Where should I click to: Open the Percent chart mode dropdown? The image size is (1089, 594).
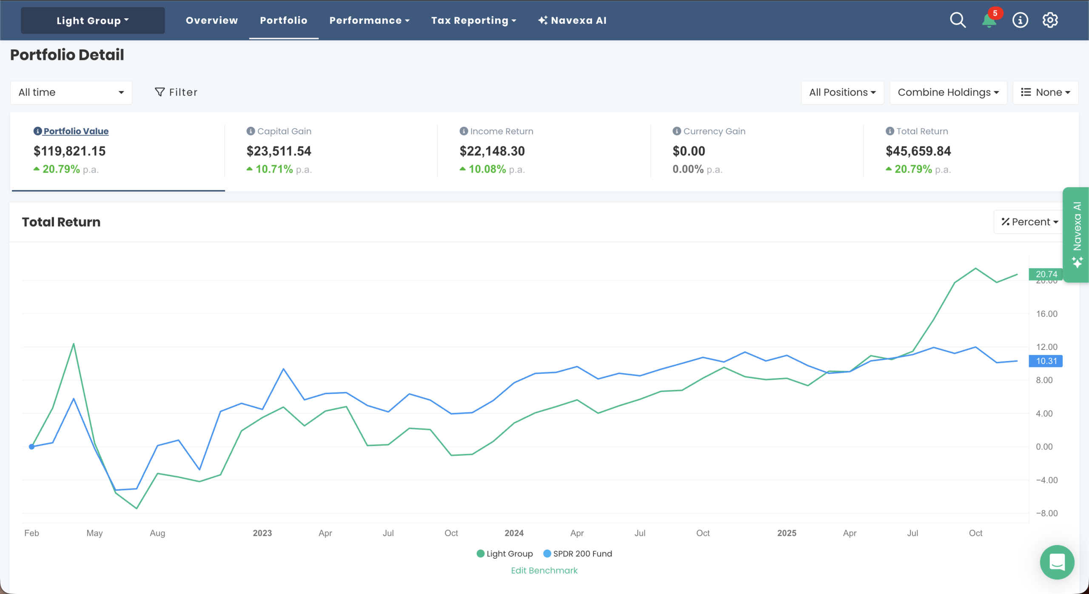(1029, 222)
